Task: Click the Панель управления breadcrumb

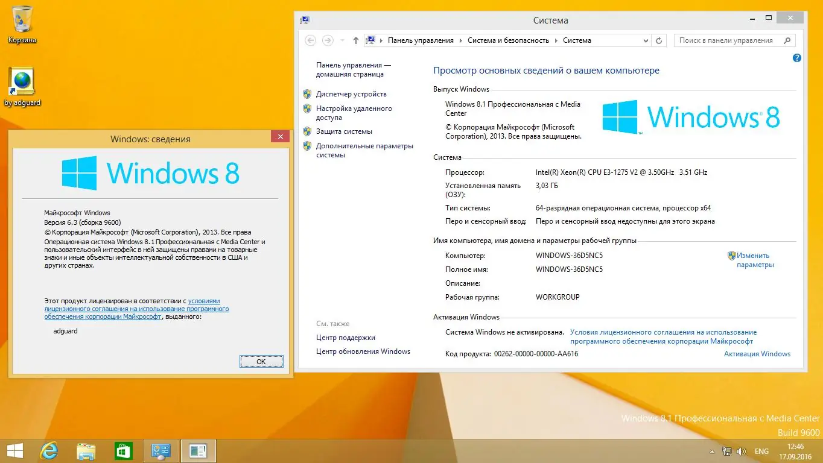Action: point(421,40)
